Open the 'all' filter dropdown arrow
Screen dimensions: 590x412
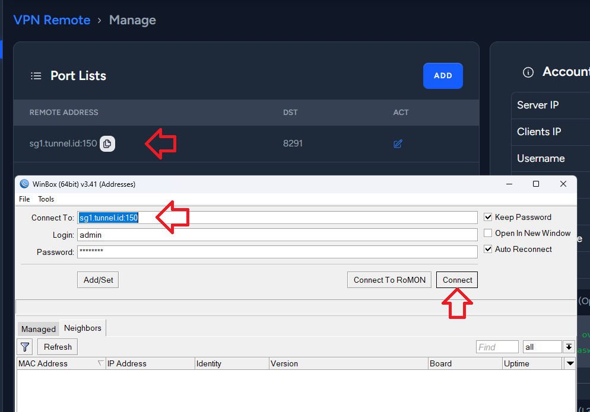pyautogui.click(x=569, y=347)
